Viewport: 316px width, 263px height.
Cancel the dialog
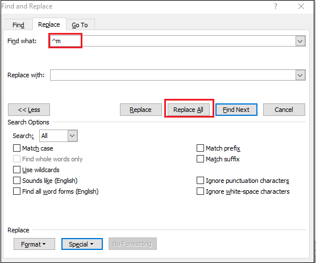click(x=284, y=110)
